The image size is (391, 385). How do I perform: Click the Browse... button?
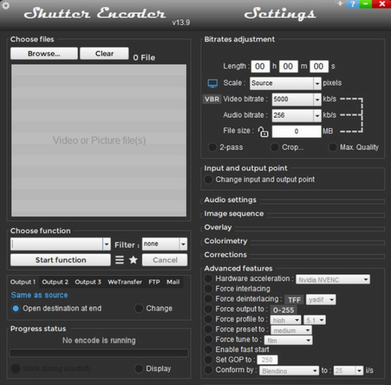coord(44,53)
